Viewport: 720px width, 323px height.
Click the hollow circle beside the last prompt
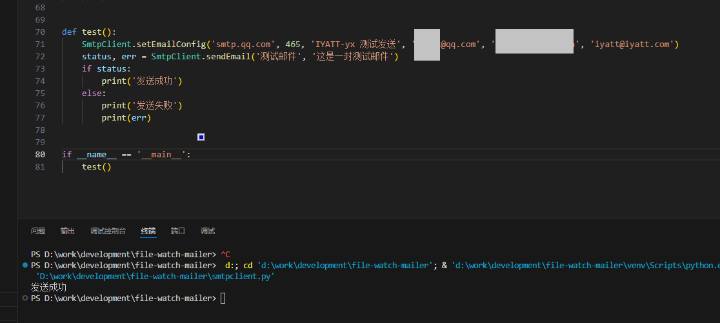tap(25, 299)
